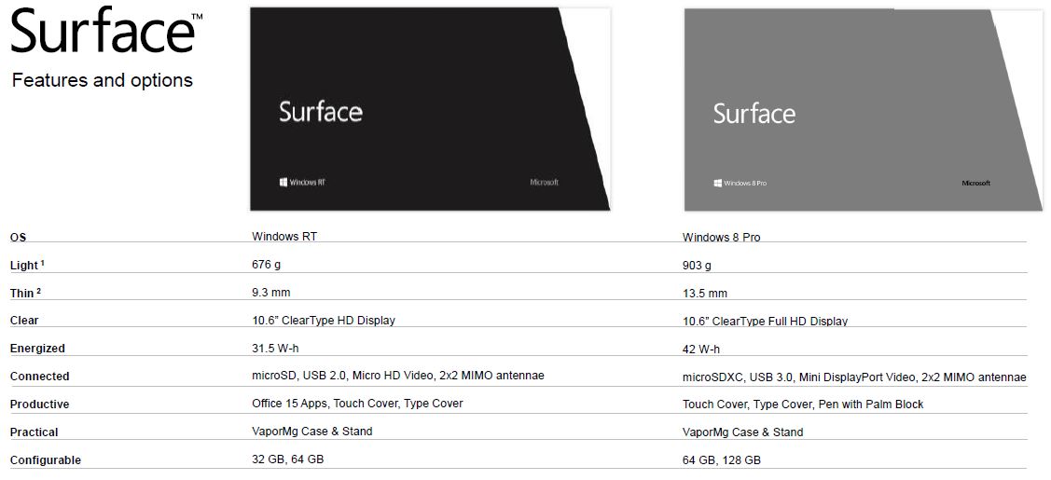Select the gray Surface Pro image

863,110
